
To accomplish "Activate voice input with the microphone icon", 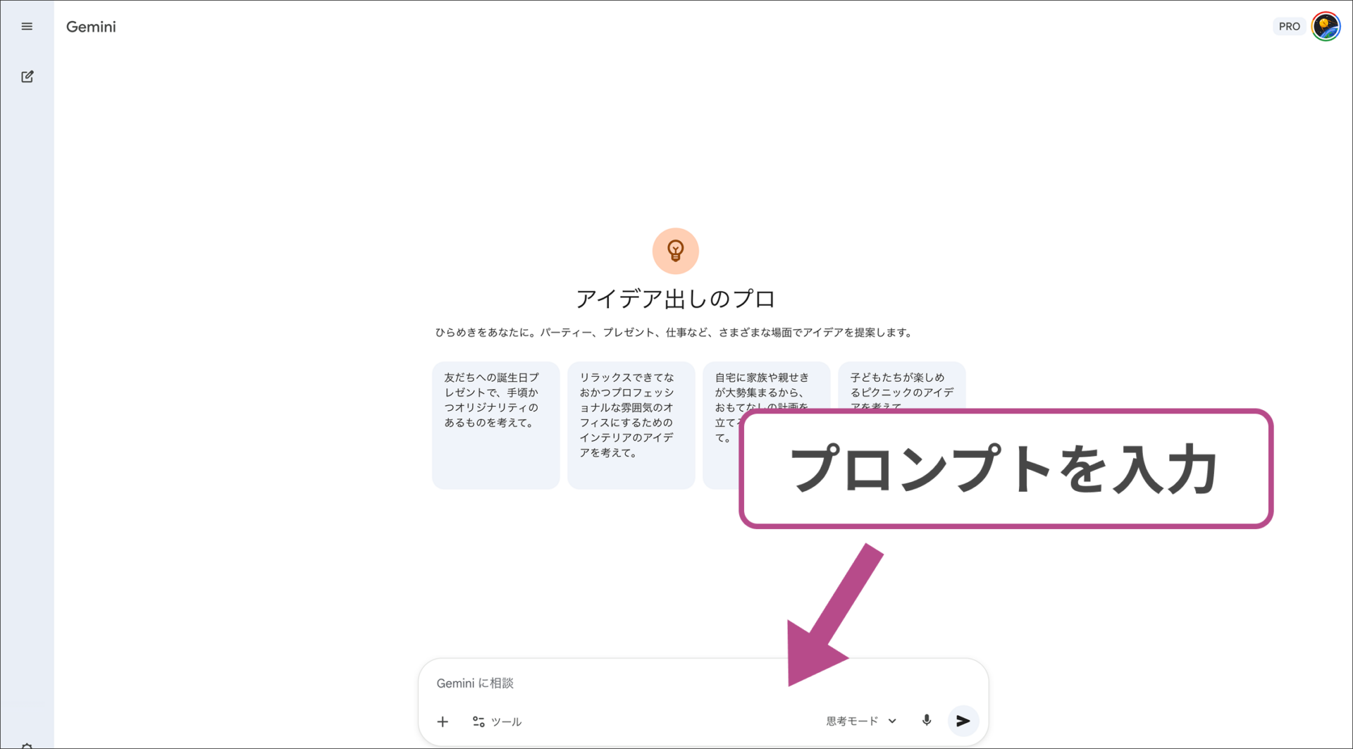I will click(x=926, y=720).
